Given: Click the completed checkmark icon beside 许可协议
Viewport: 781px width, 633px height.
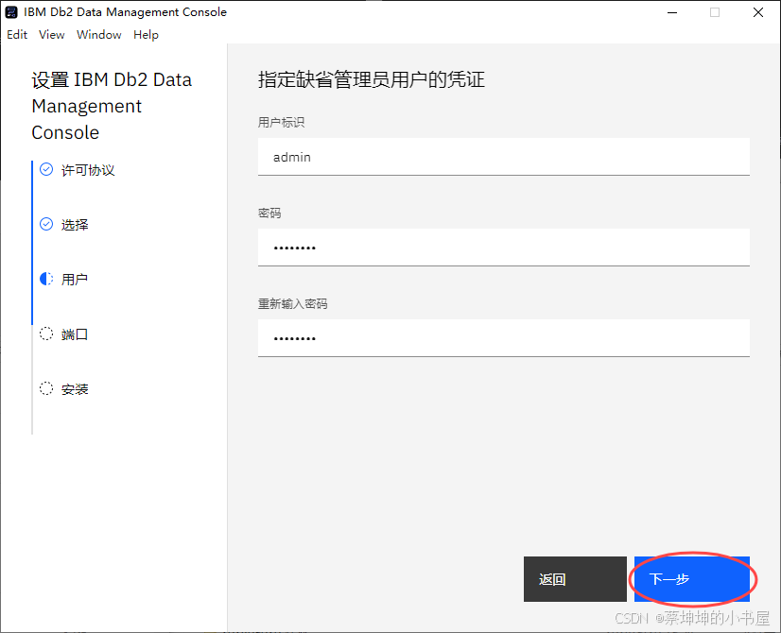Looking at the screenshot, I should coord(46,170).
